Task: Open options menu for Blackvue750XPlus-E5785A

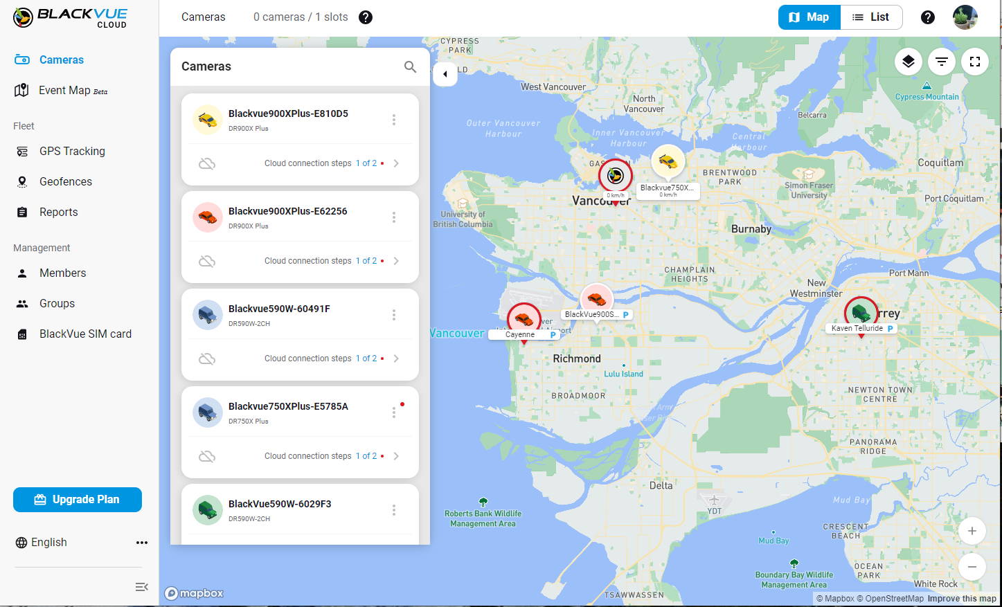Action: click(394, 413)
